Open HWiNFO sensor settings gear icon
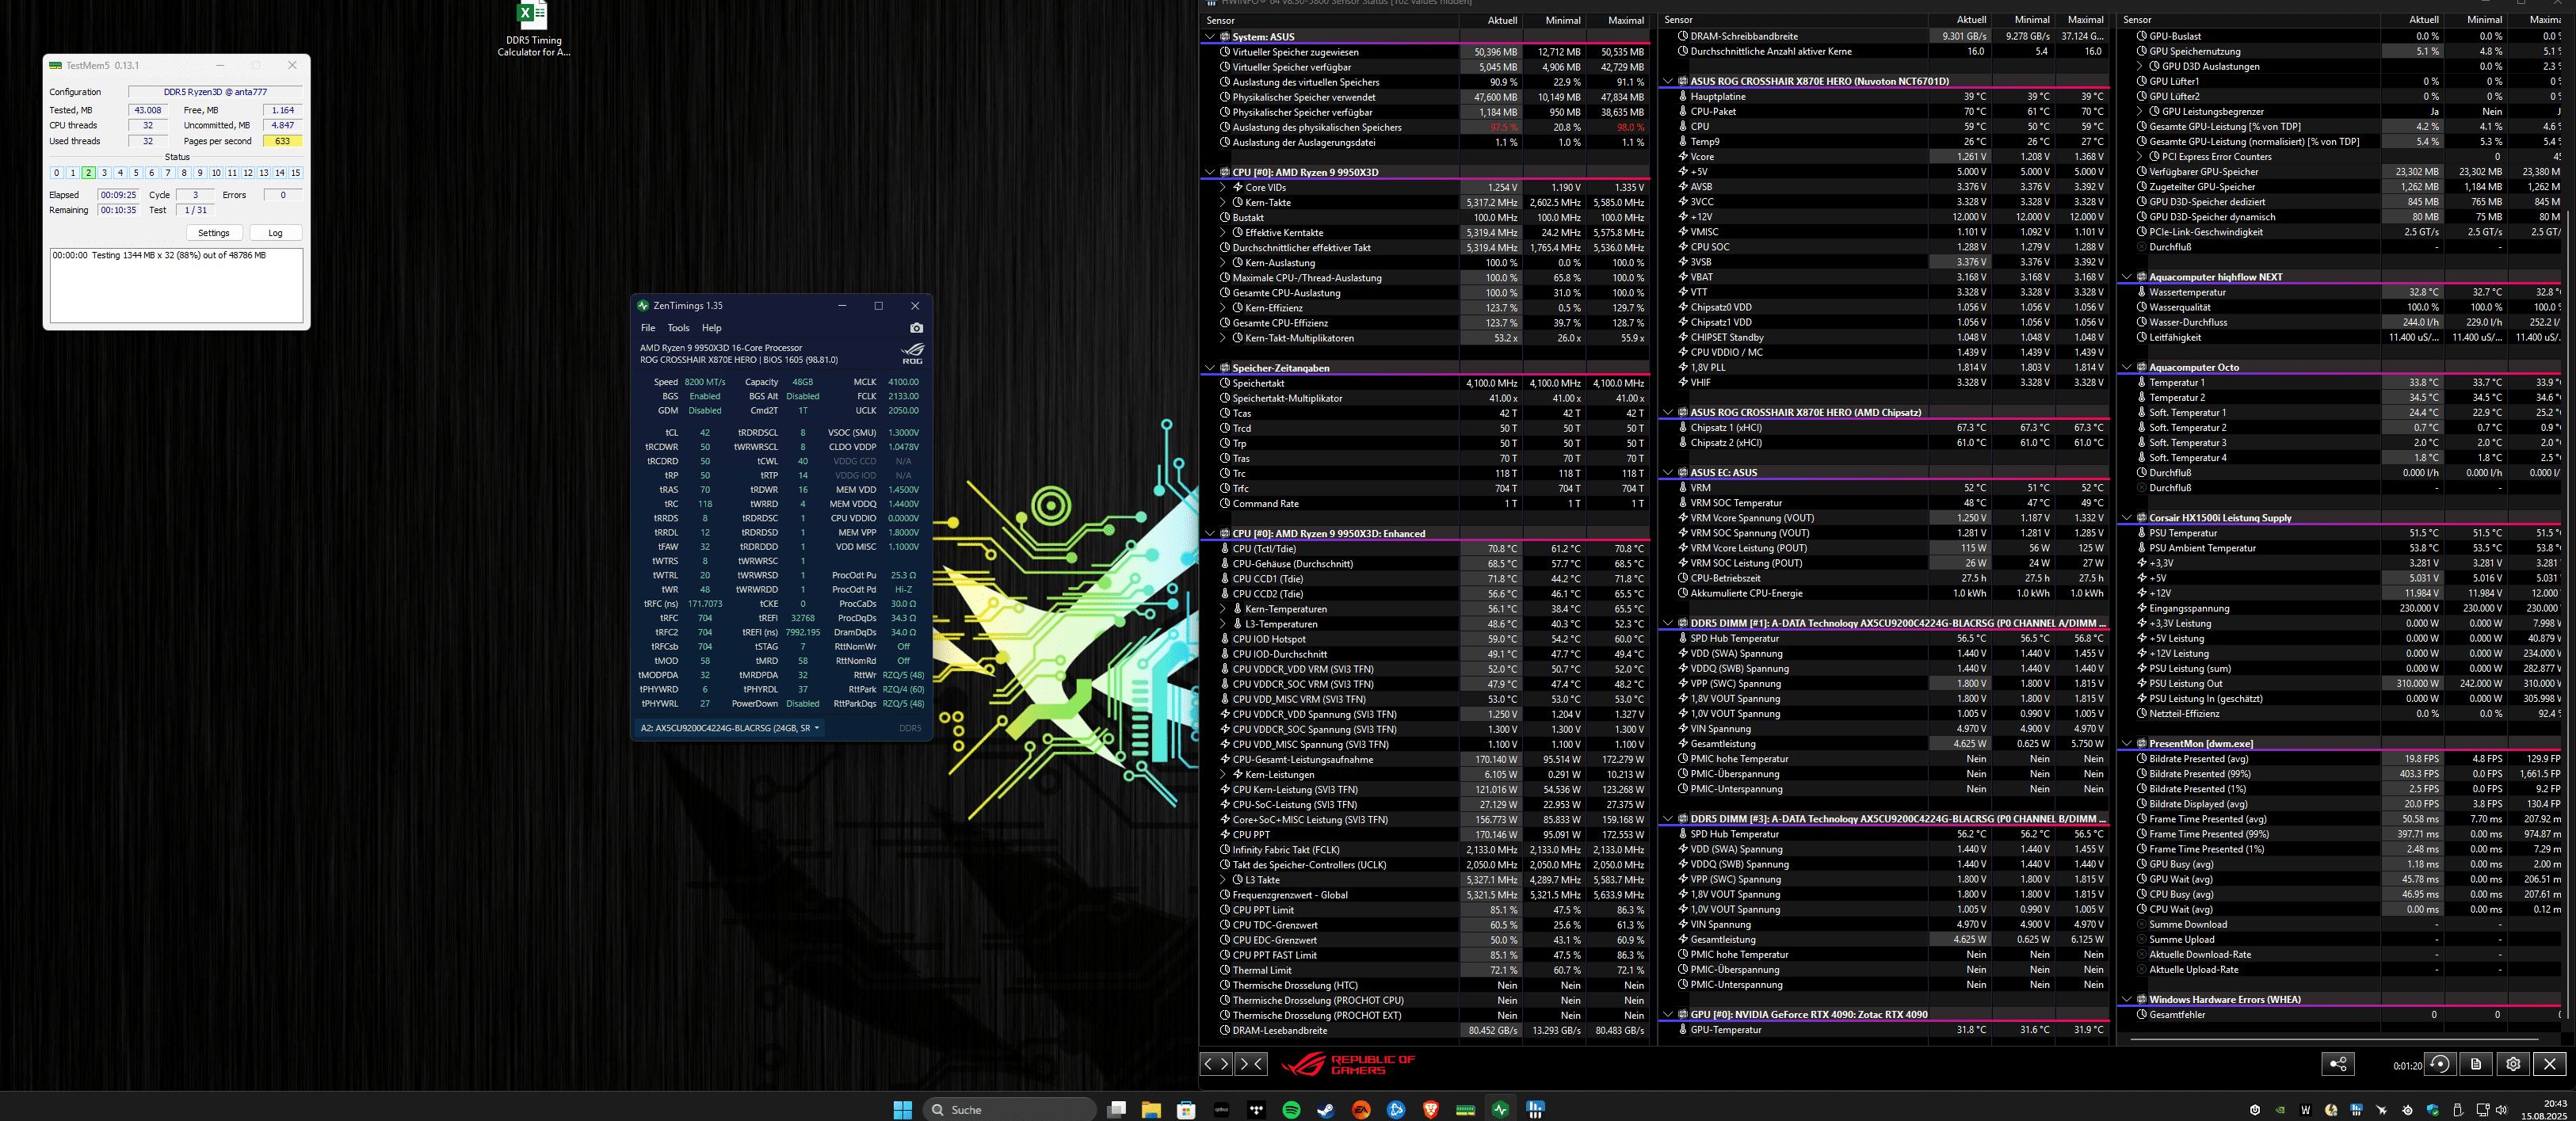 point(2512,1064)
